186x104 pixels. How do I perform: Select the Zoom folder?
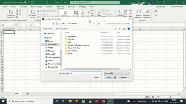pyautogui.click(x=69, y=53)
